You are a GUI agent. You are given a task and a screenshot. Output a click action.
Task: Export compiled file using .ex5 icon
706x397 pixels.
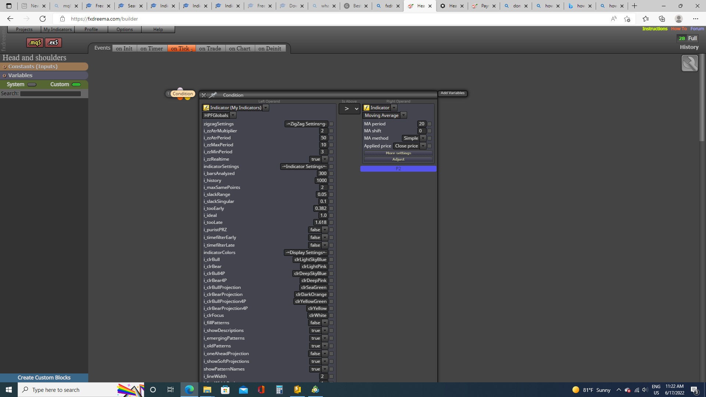pos(53,43)
